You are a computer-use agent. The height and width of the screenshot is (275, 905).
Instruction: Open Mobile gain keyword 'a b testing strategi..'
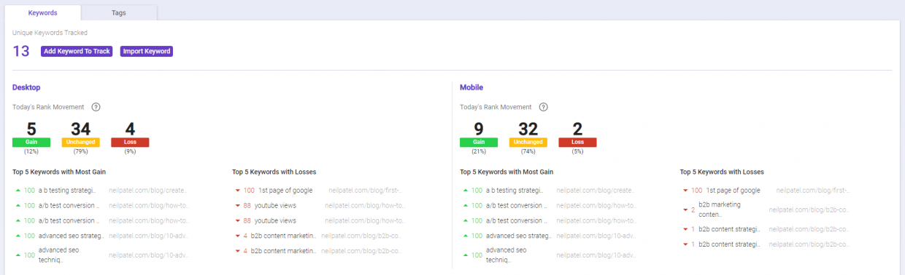point(515,190)
